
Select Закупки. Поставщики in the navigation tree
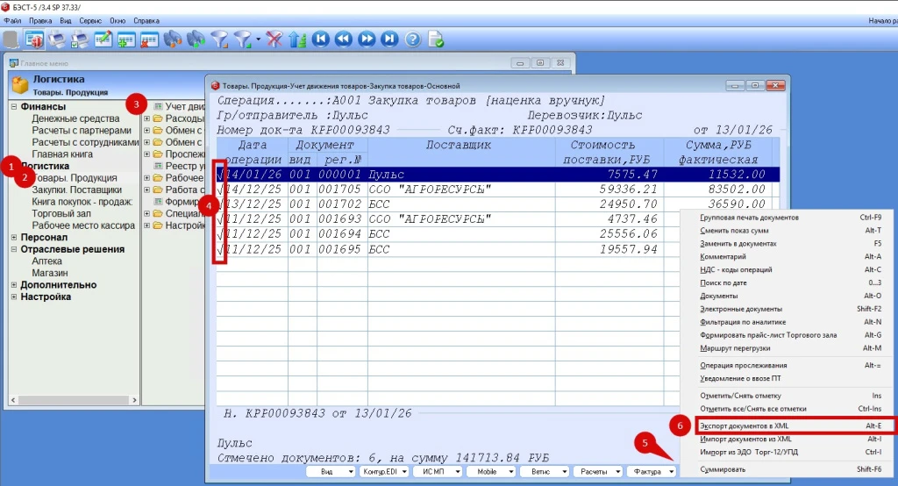(76, 189)
